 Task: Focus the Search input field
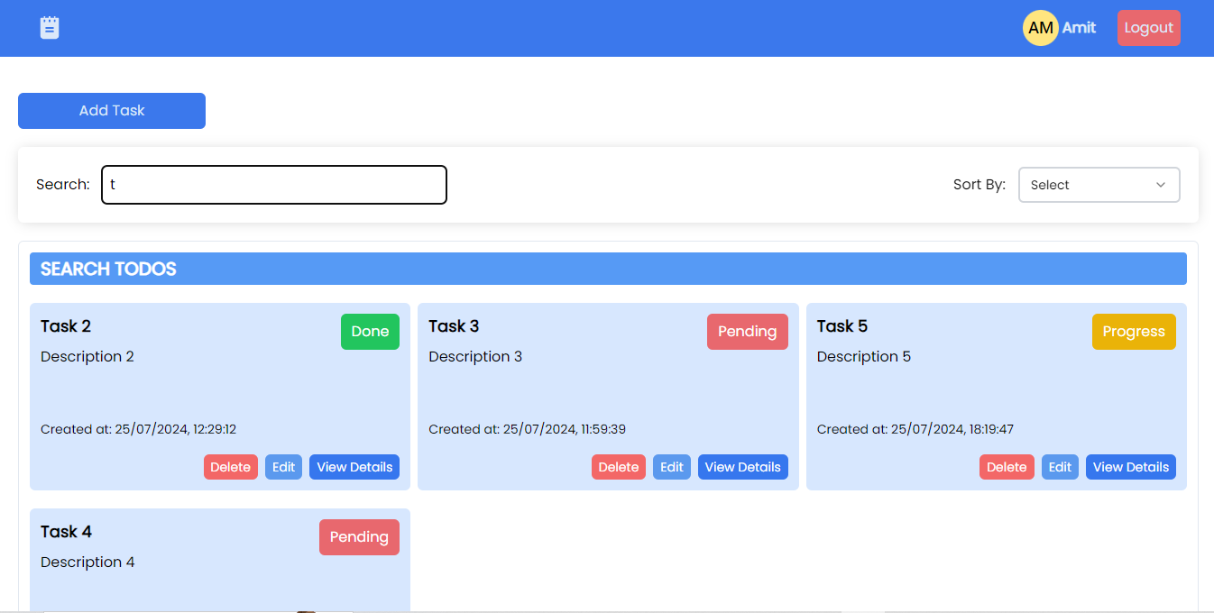[x=274, y=185]
